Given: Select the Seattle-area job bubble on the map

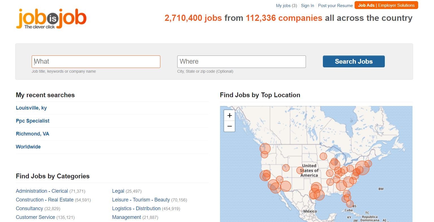Looking at the screenshot, I should click(x=265, y=148).
